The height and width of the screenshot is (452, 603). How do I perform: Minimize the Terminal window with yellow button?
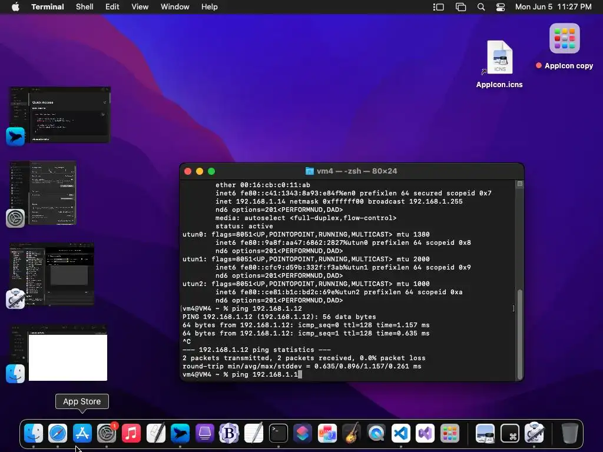coord(200,171)
